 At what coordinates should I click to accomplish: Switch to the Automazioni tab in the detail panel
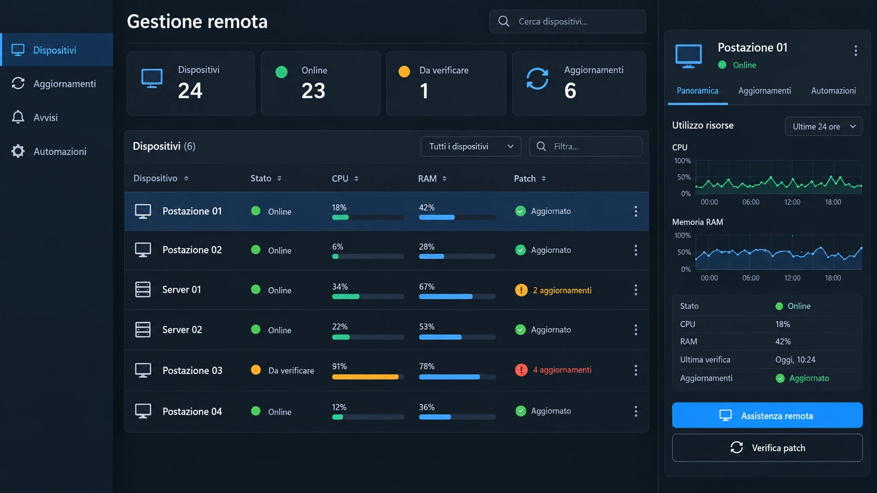pos(833,91)
